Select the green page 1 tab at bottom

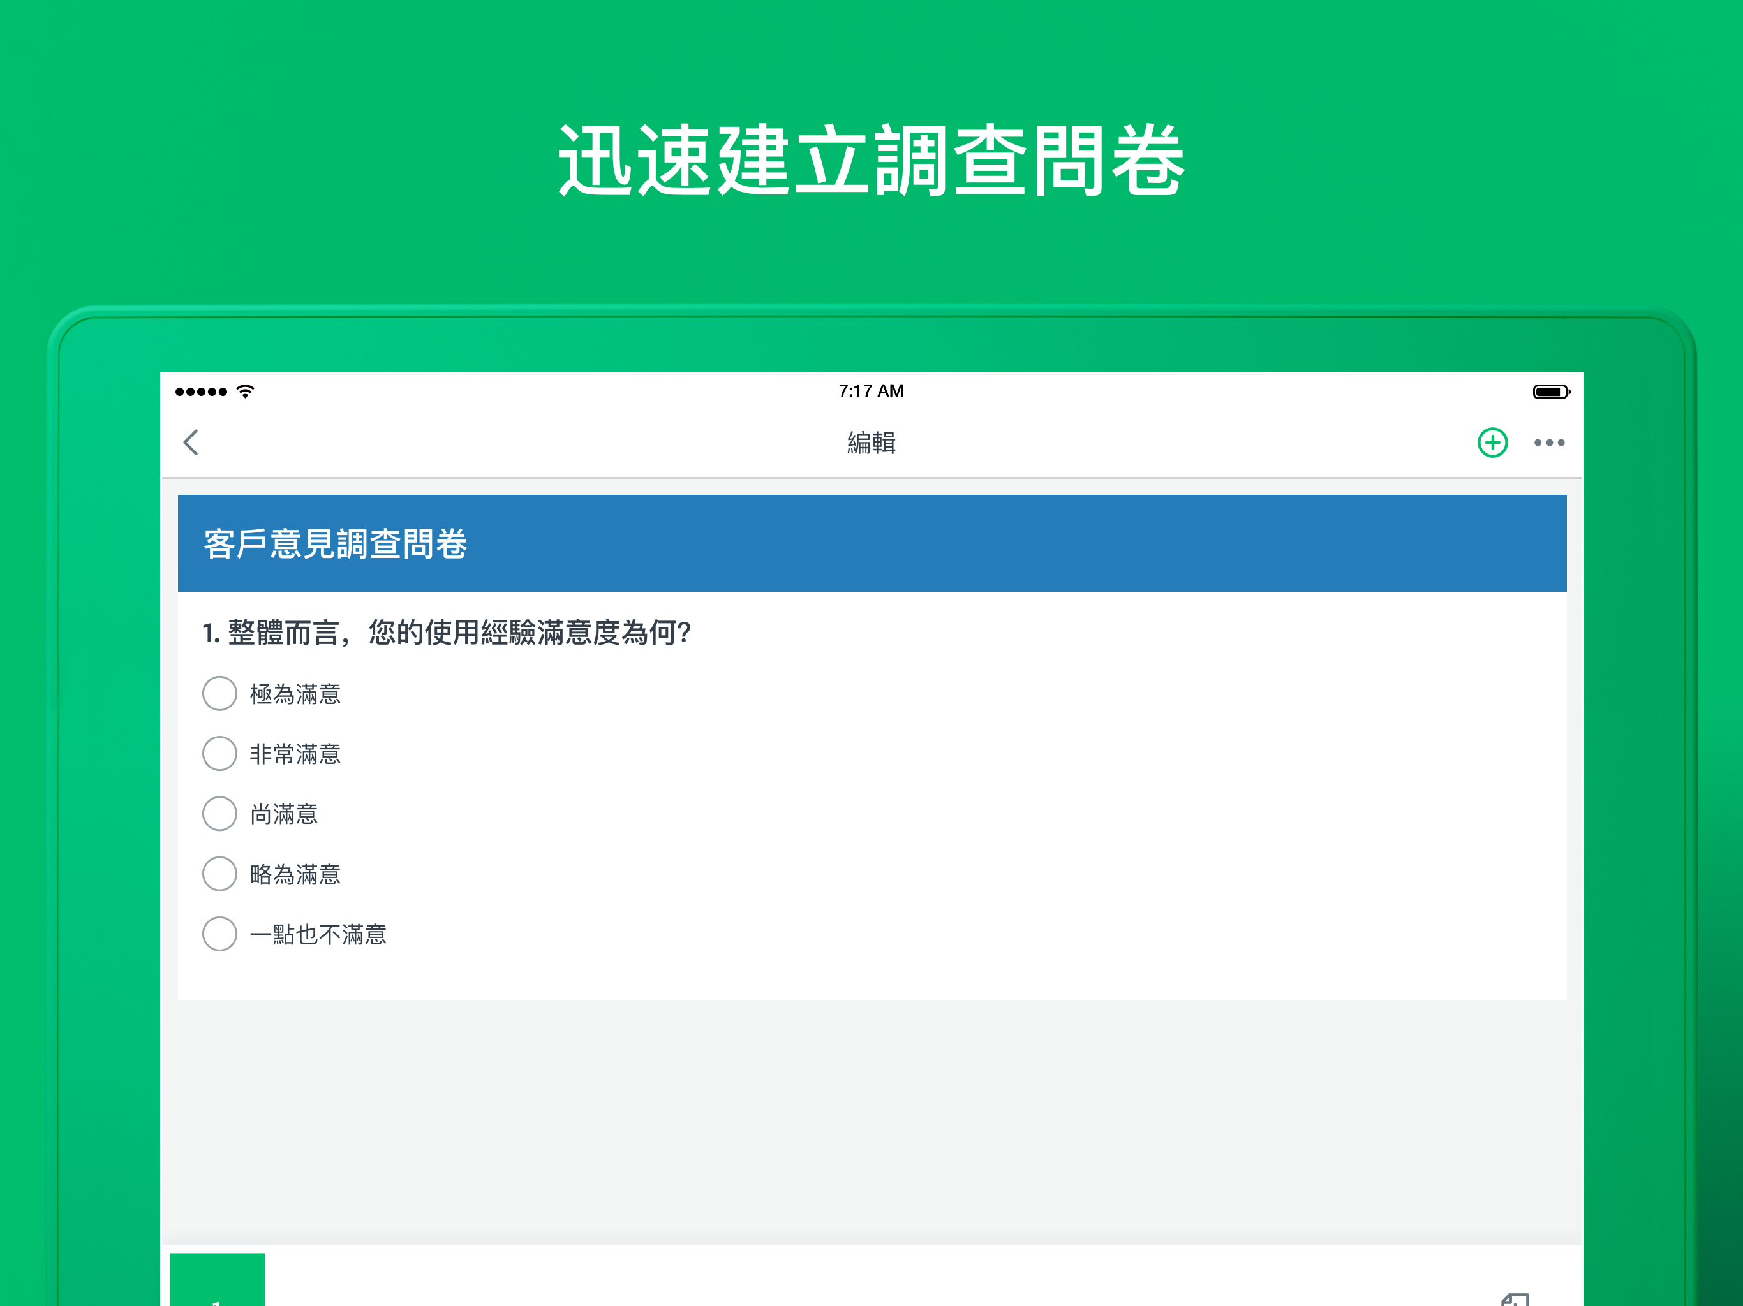(x=218, y=1280)
